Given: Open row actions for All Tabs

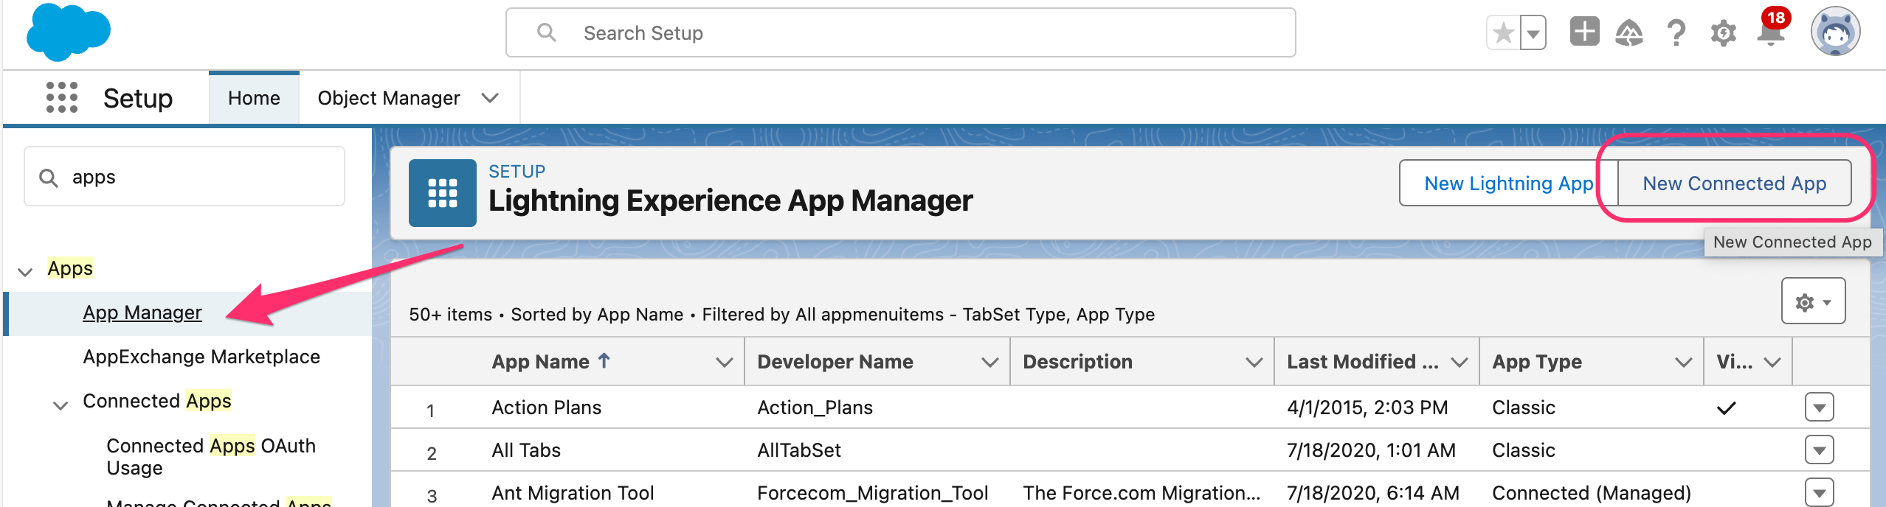Looking at the screenshot, I should pos(1819,450).
